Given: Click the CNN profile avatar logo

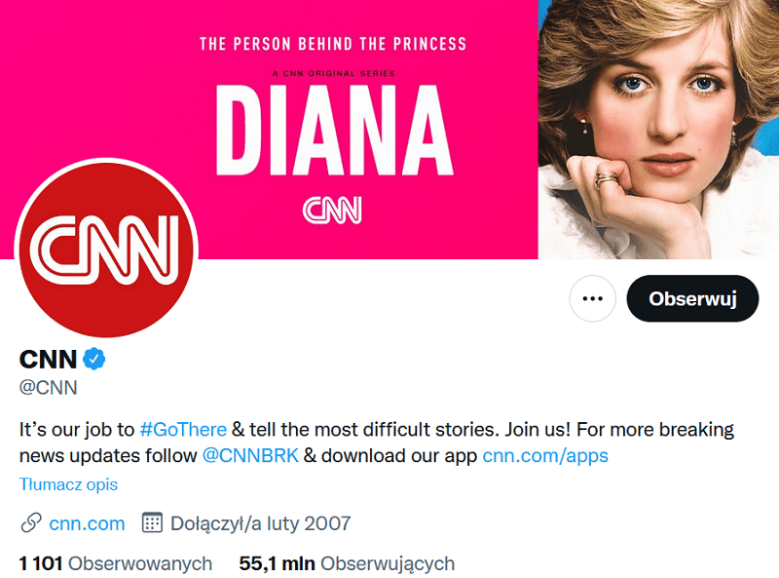Looking at the screenshot, I should tap(106, 250).
